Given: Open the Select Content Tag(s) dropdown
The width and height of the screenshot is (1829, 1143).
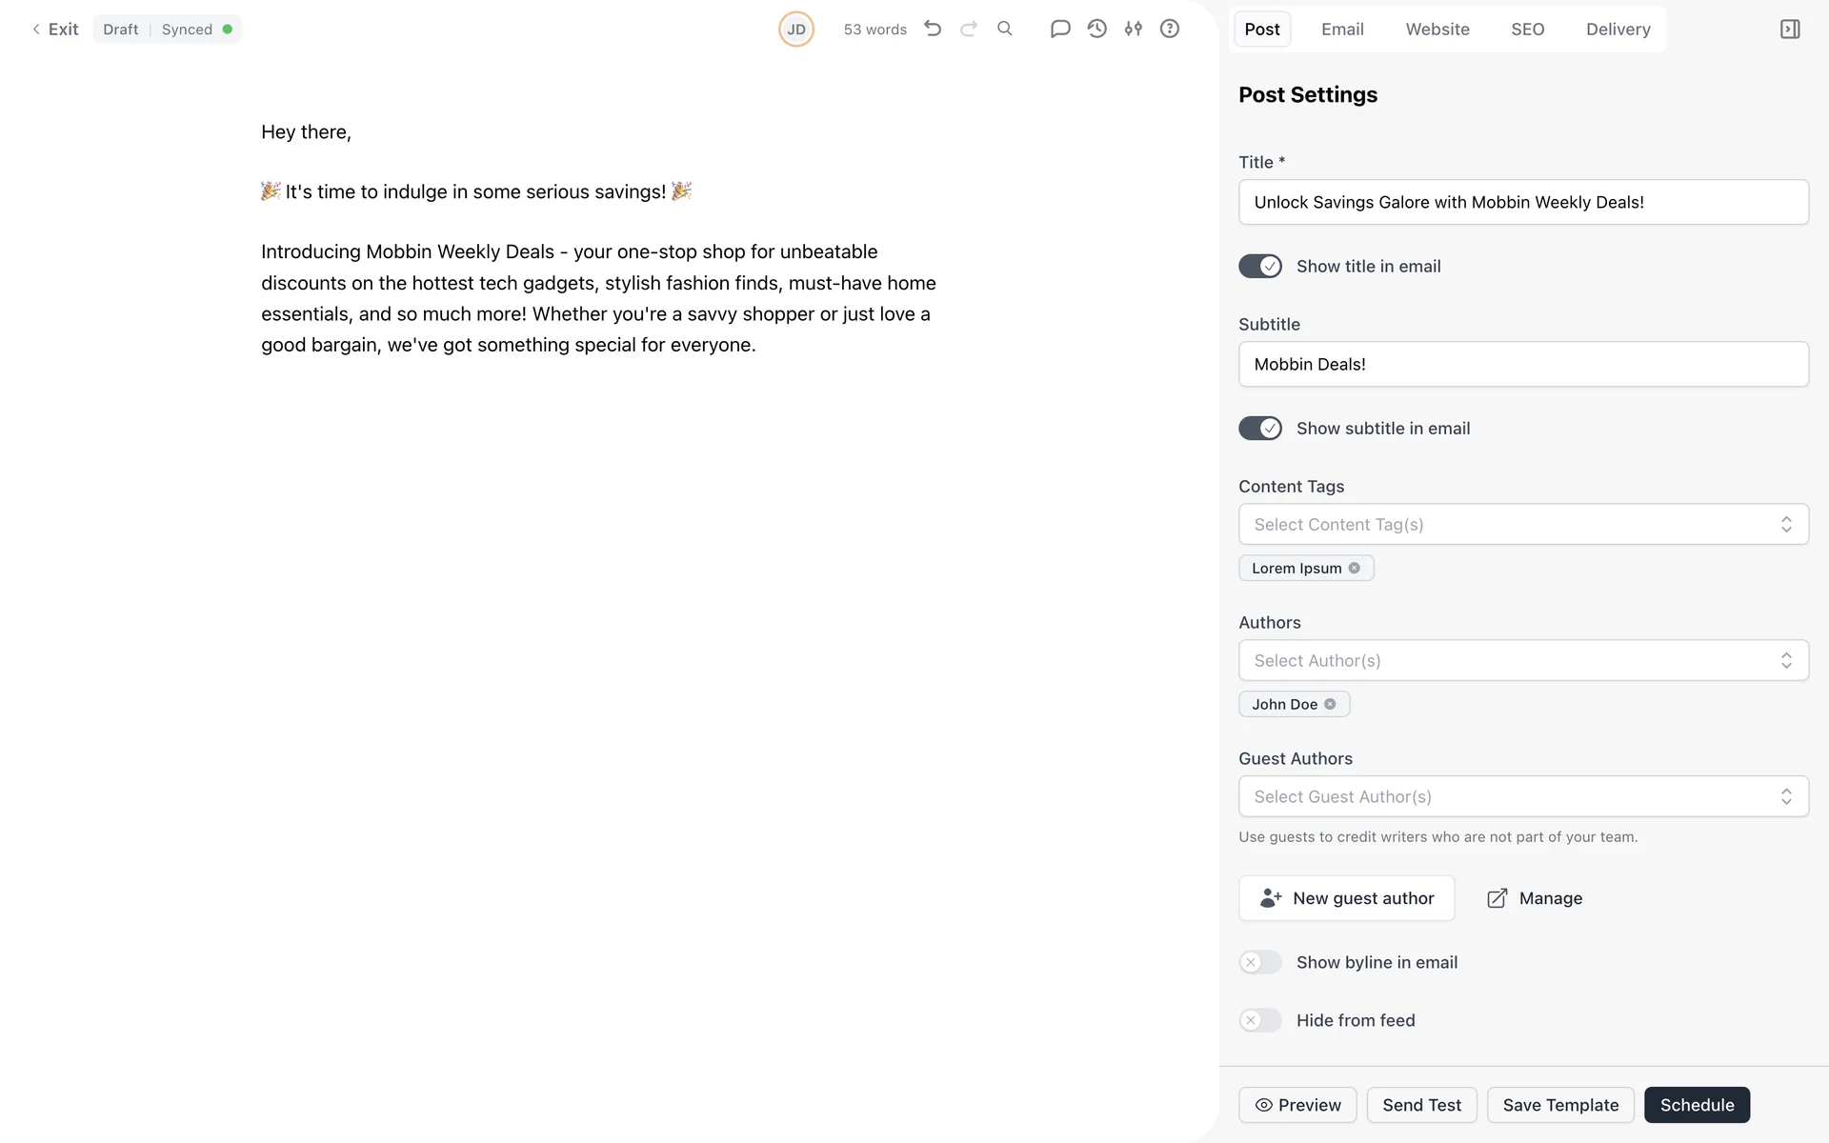Looking at the screenshot, I should tap(1522, 525).
